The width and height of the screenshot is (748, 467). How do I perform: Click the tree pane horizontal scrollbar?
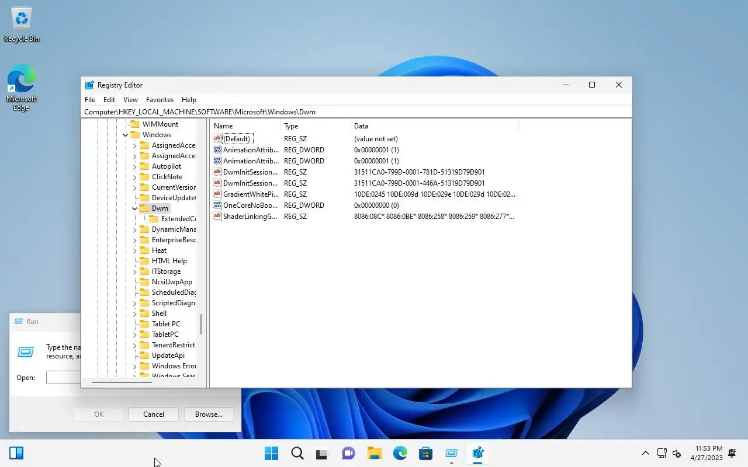122,382
